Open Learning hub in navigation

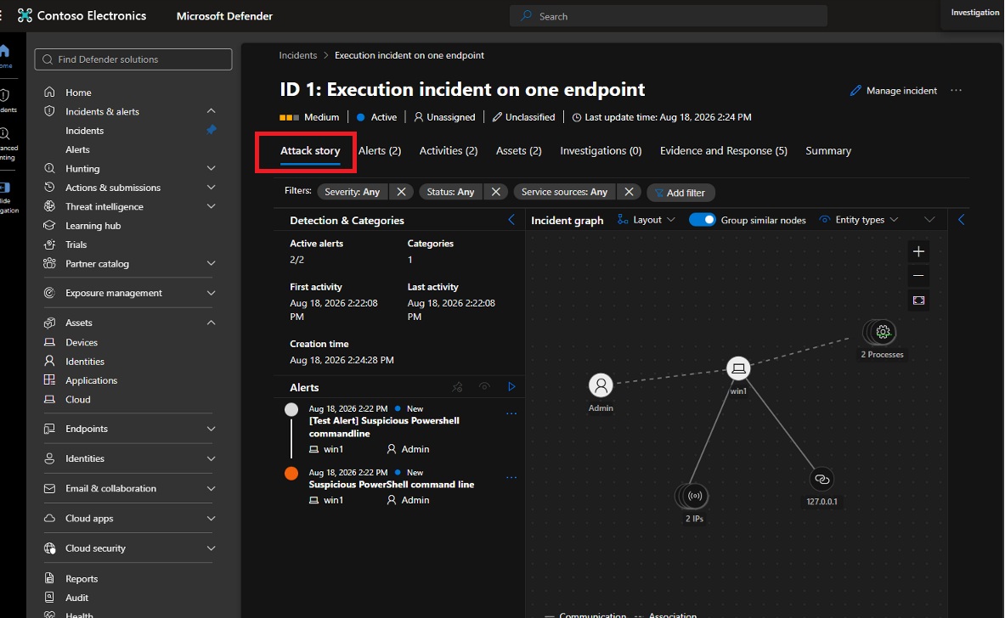[x=93, y=226]
